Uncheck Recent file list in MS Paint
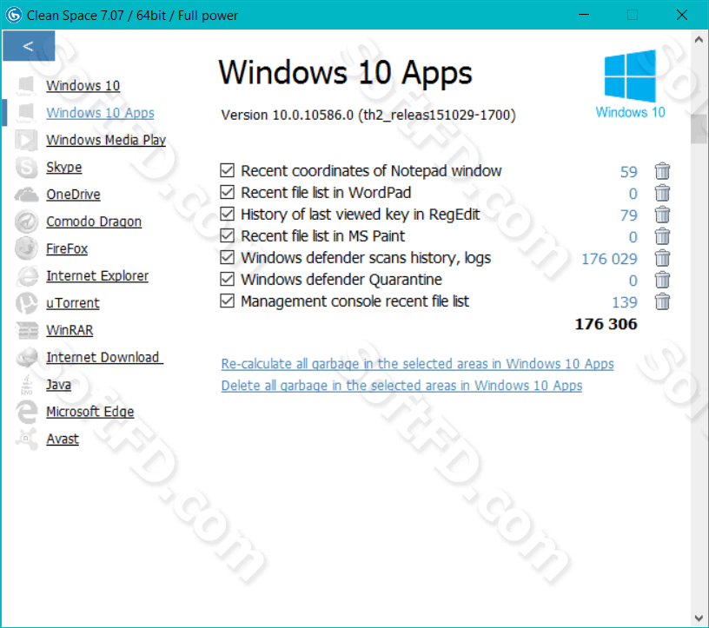709x628 pixels. point(227,235)
